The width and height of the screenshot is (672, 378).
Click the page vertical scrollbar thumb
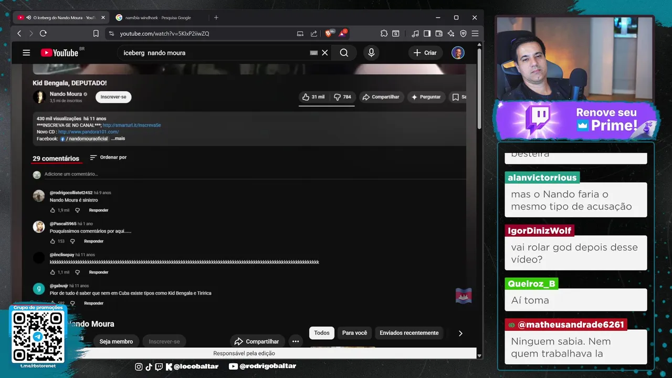point(479,89)
